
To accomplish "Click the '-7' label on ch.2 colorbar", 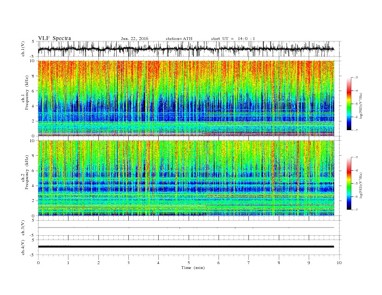I will point(356,210).
